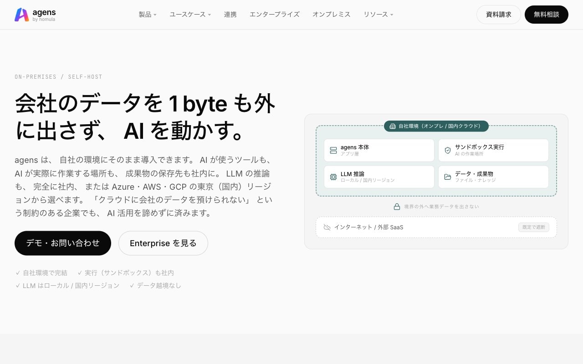Click the ✓ データ越境なし text
The image size is (583, 364).
[x=155, y=285]
